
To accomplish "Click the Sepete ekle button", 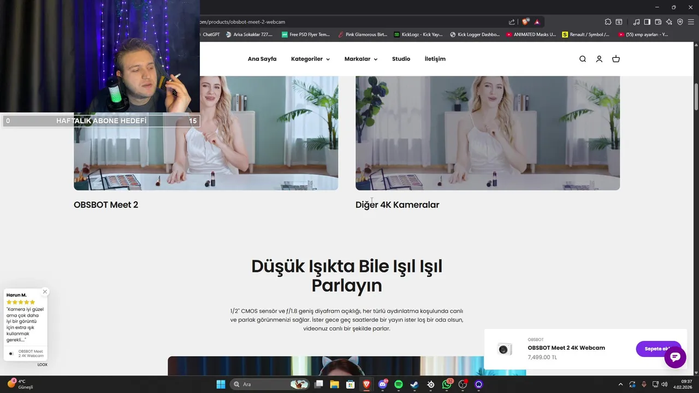I will pos(659,349).
